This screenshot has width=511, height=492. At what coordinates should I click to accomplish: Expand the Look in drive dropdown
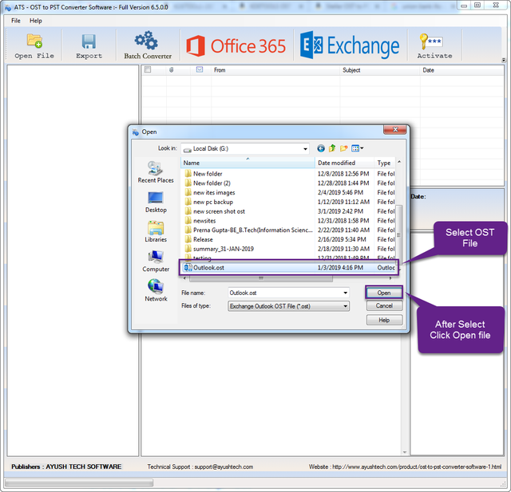coord(305,148)
